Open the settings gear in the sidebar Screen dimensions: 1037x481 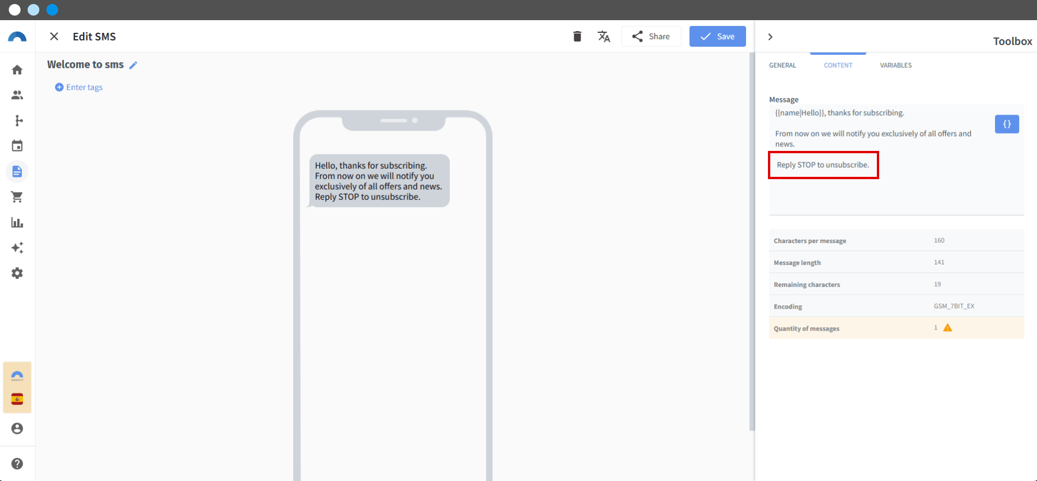pos(17,273)
